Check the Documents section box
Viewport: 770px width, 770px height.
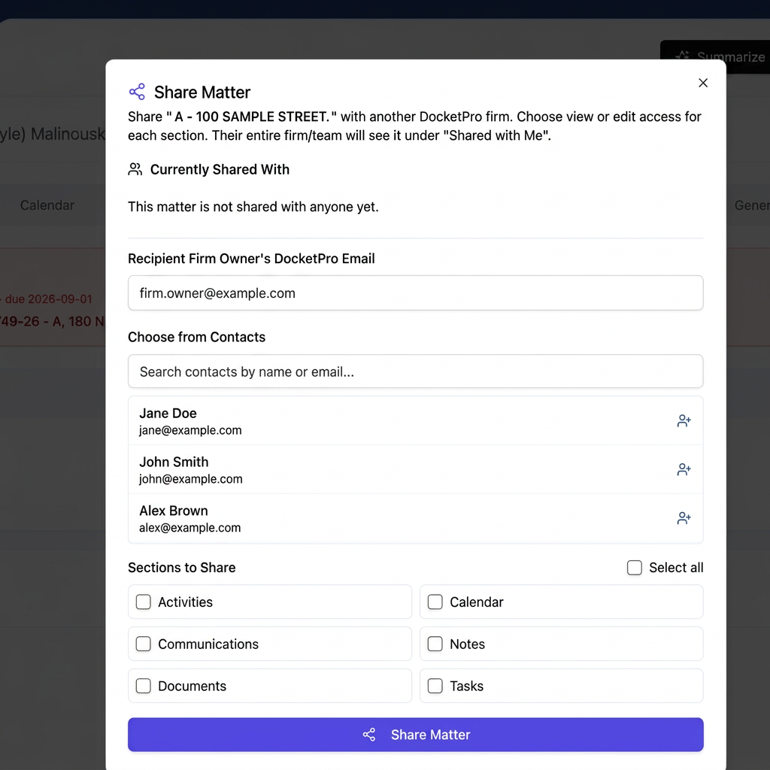click(144, 686)
